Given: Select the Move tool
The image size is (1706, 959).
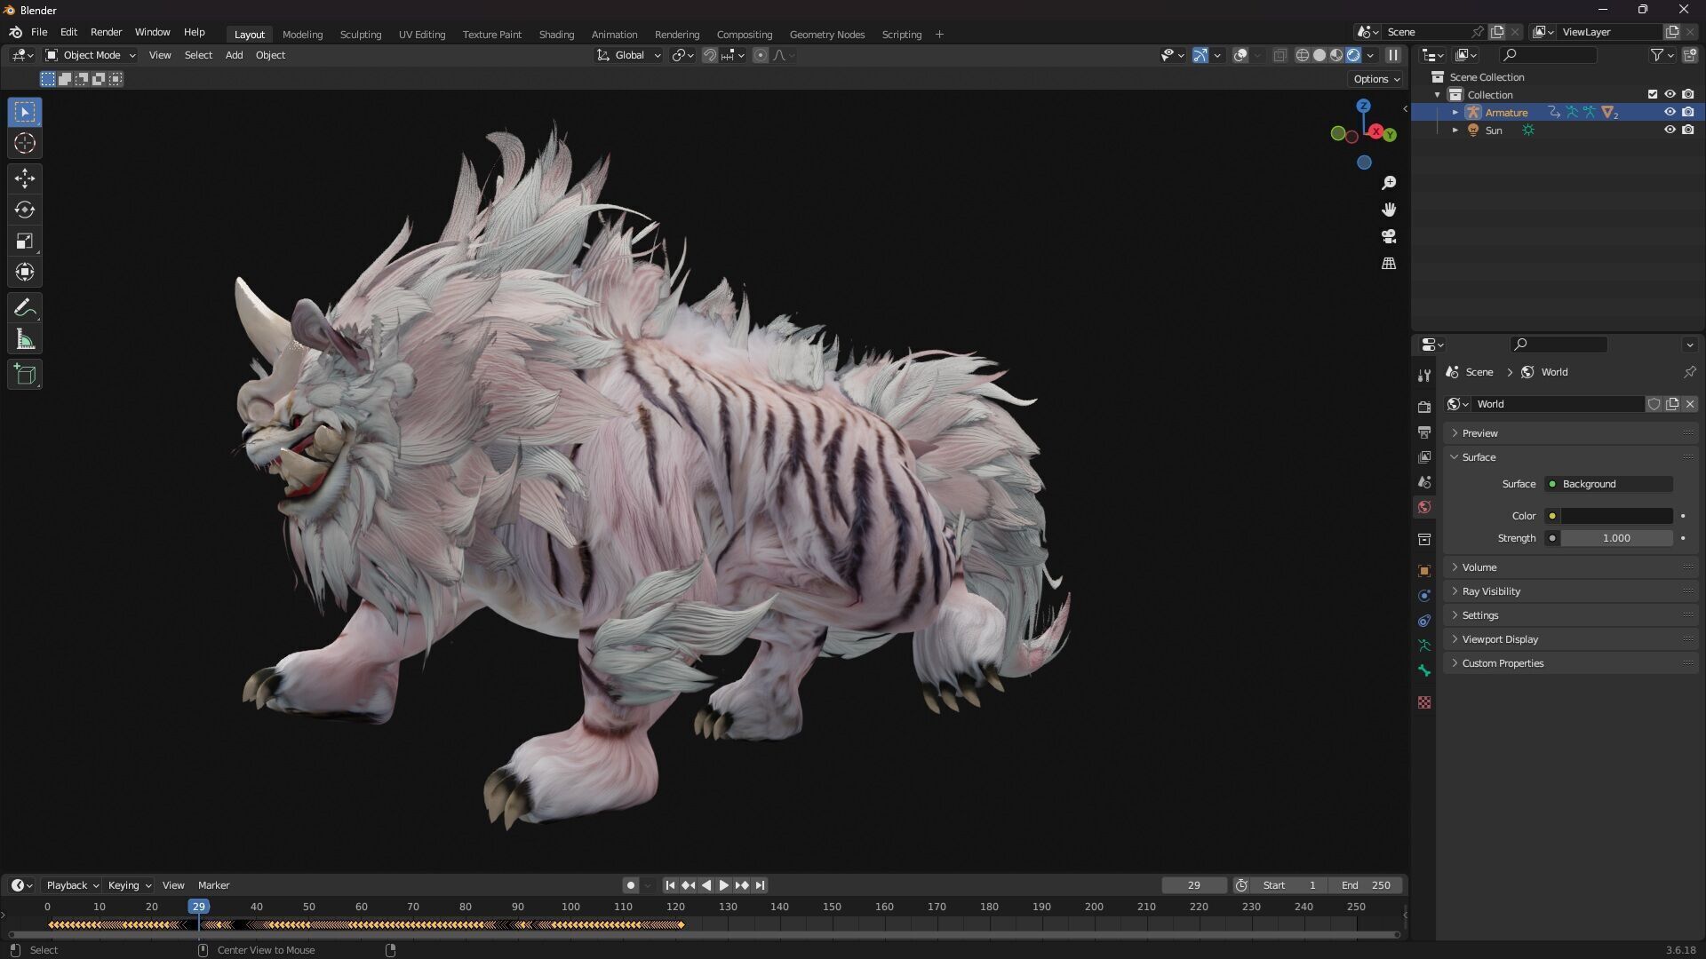Looking at the screenshot, I should click(x=25, y=178).
